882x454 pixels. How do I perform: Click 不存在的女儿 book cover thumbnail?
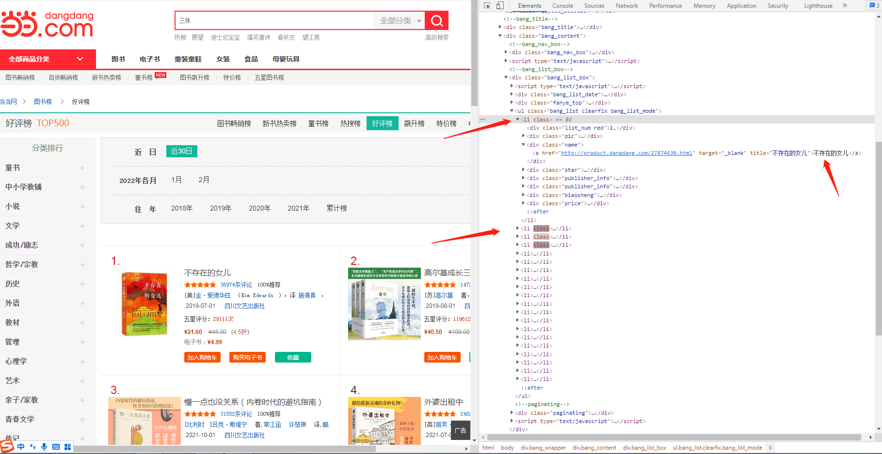pos(144,304)
